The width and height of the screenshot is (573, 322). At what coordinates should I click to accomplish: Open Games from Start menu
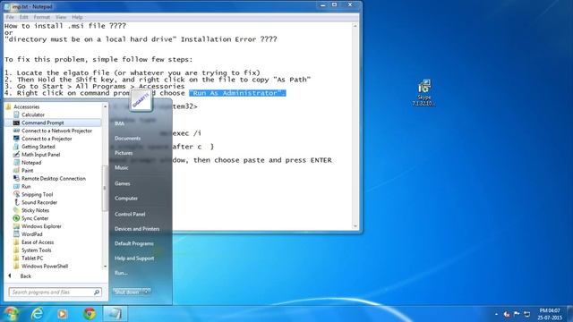click(x=122, y=183)
